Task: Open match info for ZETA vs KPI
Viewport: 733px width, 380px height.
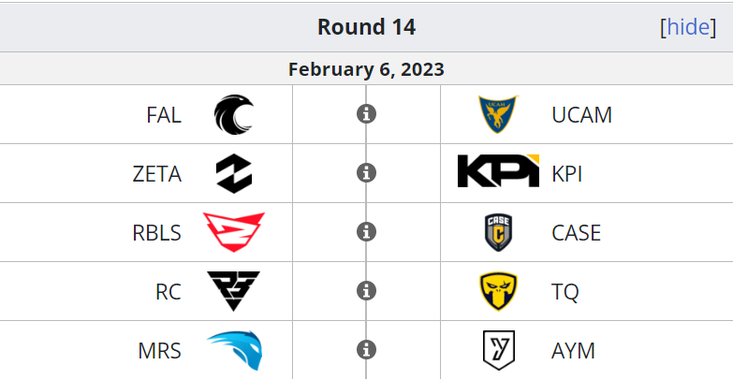Action: 367,173
